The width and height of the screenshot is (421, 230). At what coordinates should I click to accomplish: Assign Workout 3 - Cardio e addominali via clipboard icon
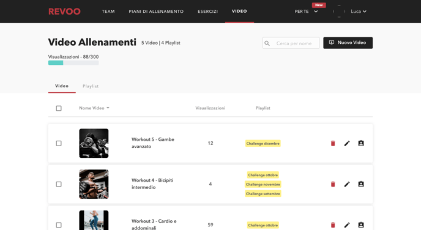click(361, 225)
